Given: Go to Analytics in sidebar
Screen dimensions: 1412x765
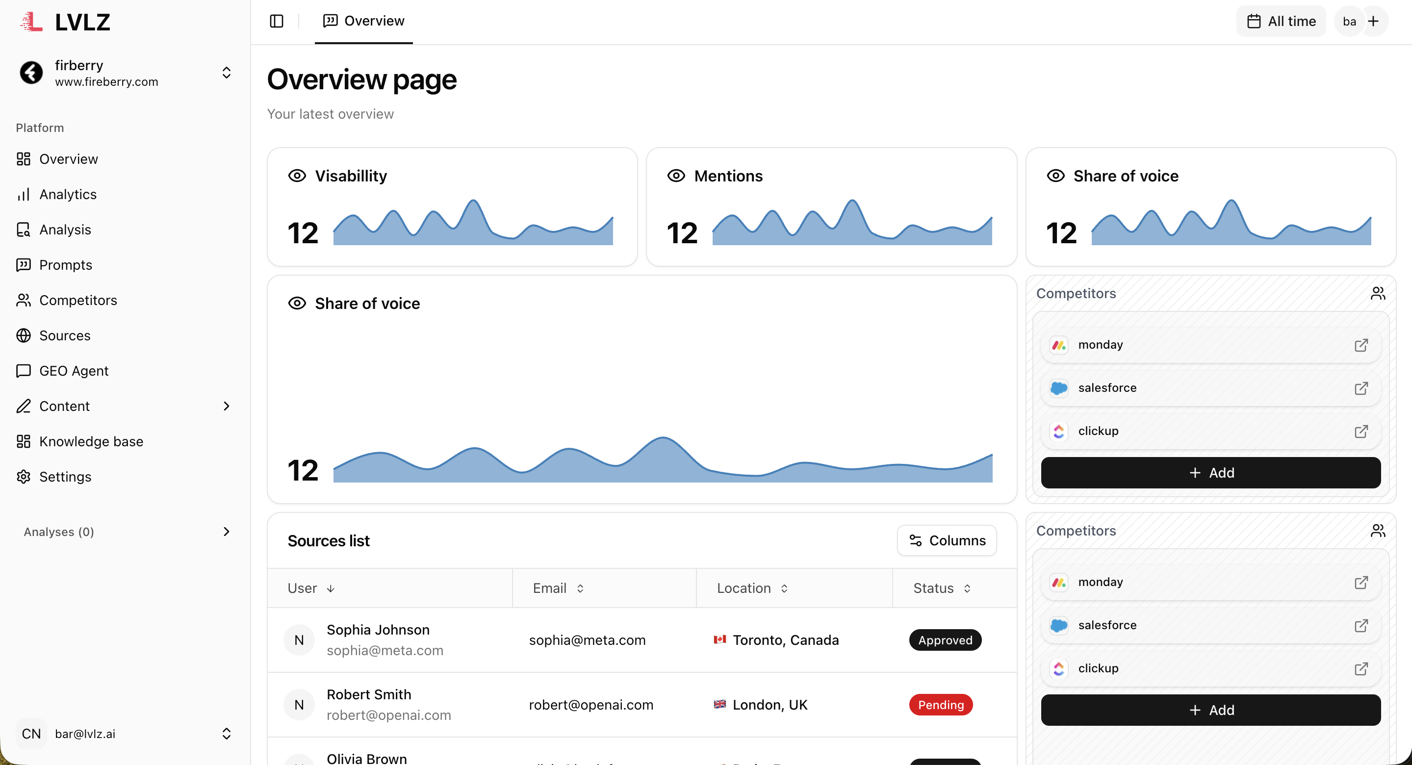Looking at the screenshot, I should [67, 195].
